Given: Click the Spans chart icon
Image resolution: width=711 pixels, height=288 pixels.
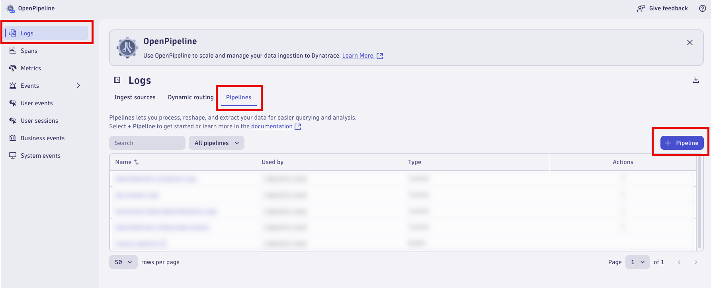Looking at the screenshot, I should click(x=13, y=50).
